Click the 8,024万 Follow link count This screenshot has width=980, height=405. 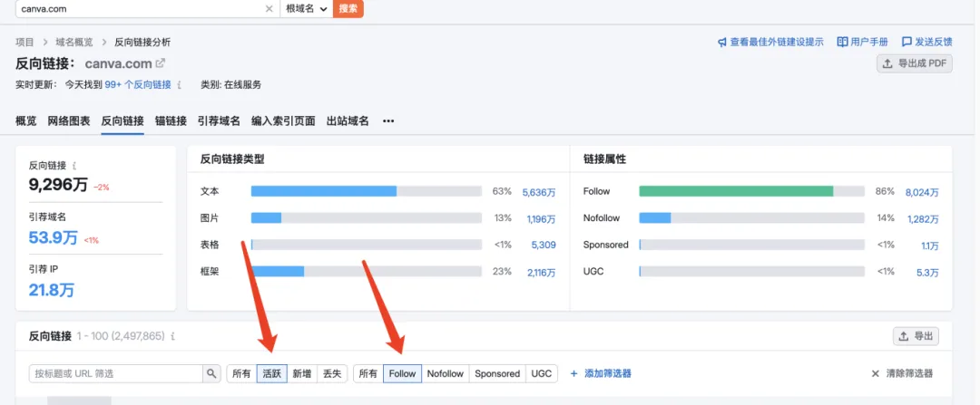pos(922,192)
